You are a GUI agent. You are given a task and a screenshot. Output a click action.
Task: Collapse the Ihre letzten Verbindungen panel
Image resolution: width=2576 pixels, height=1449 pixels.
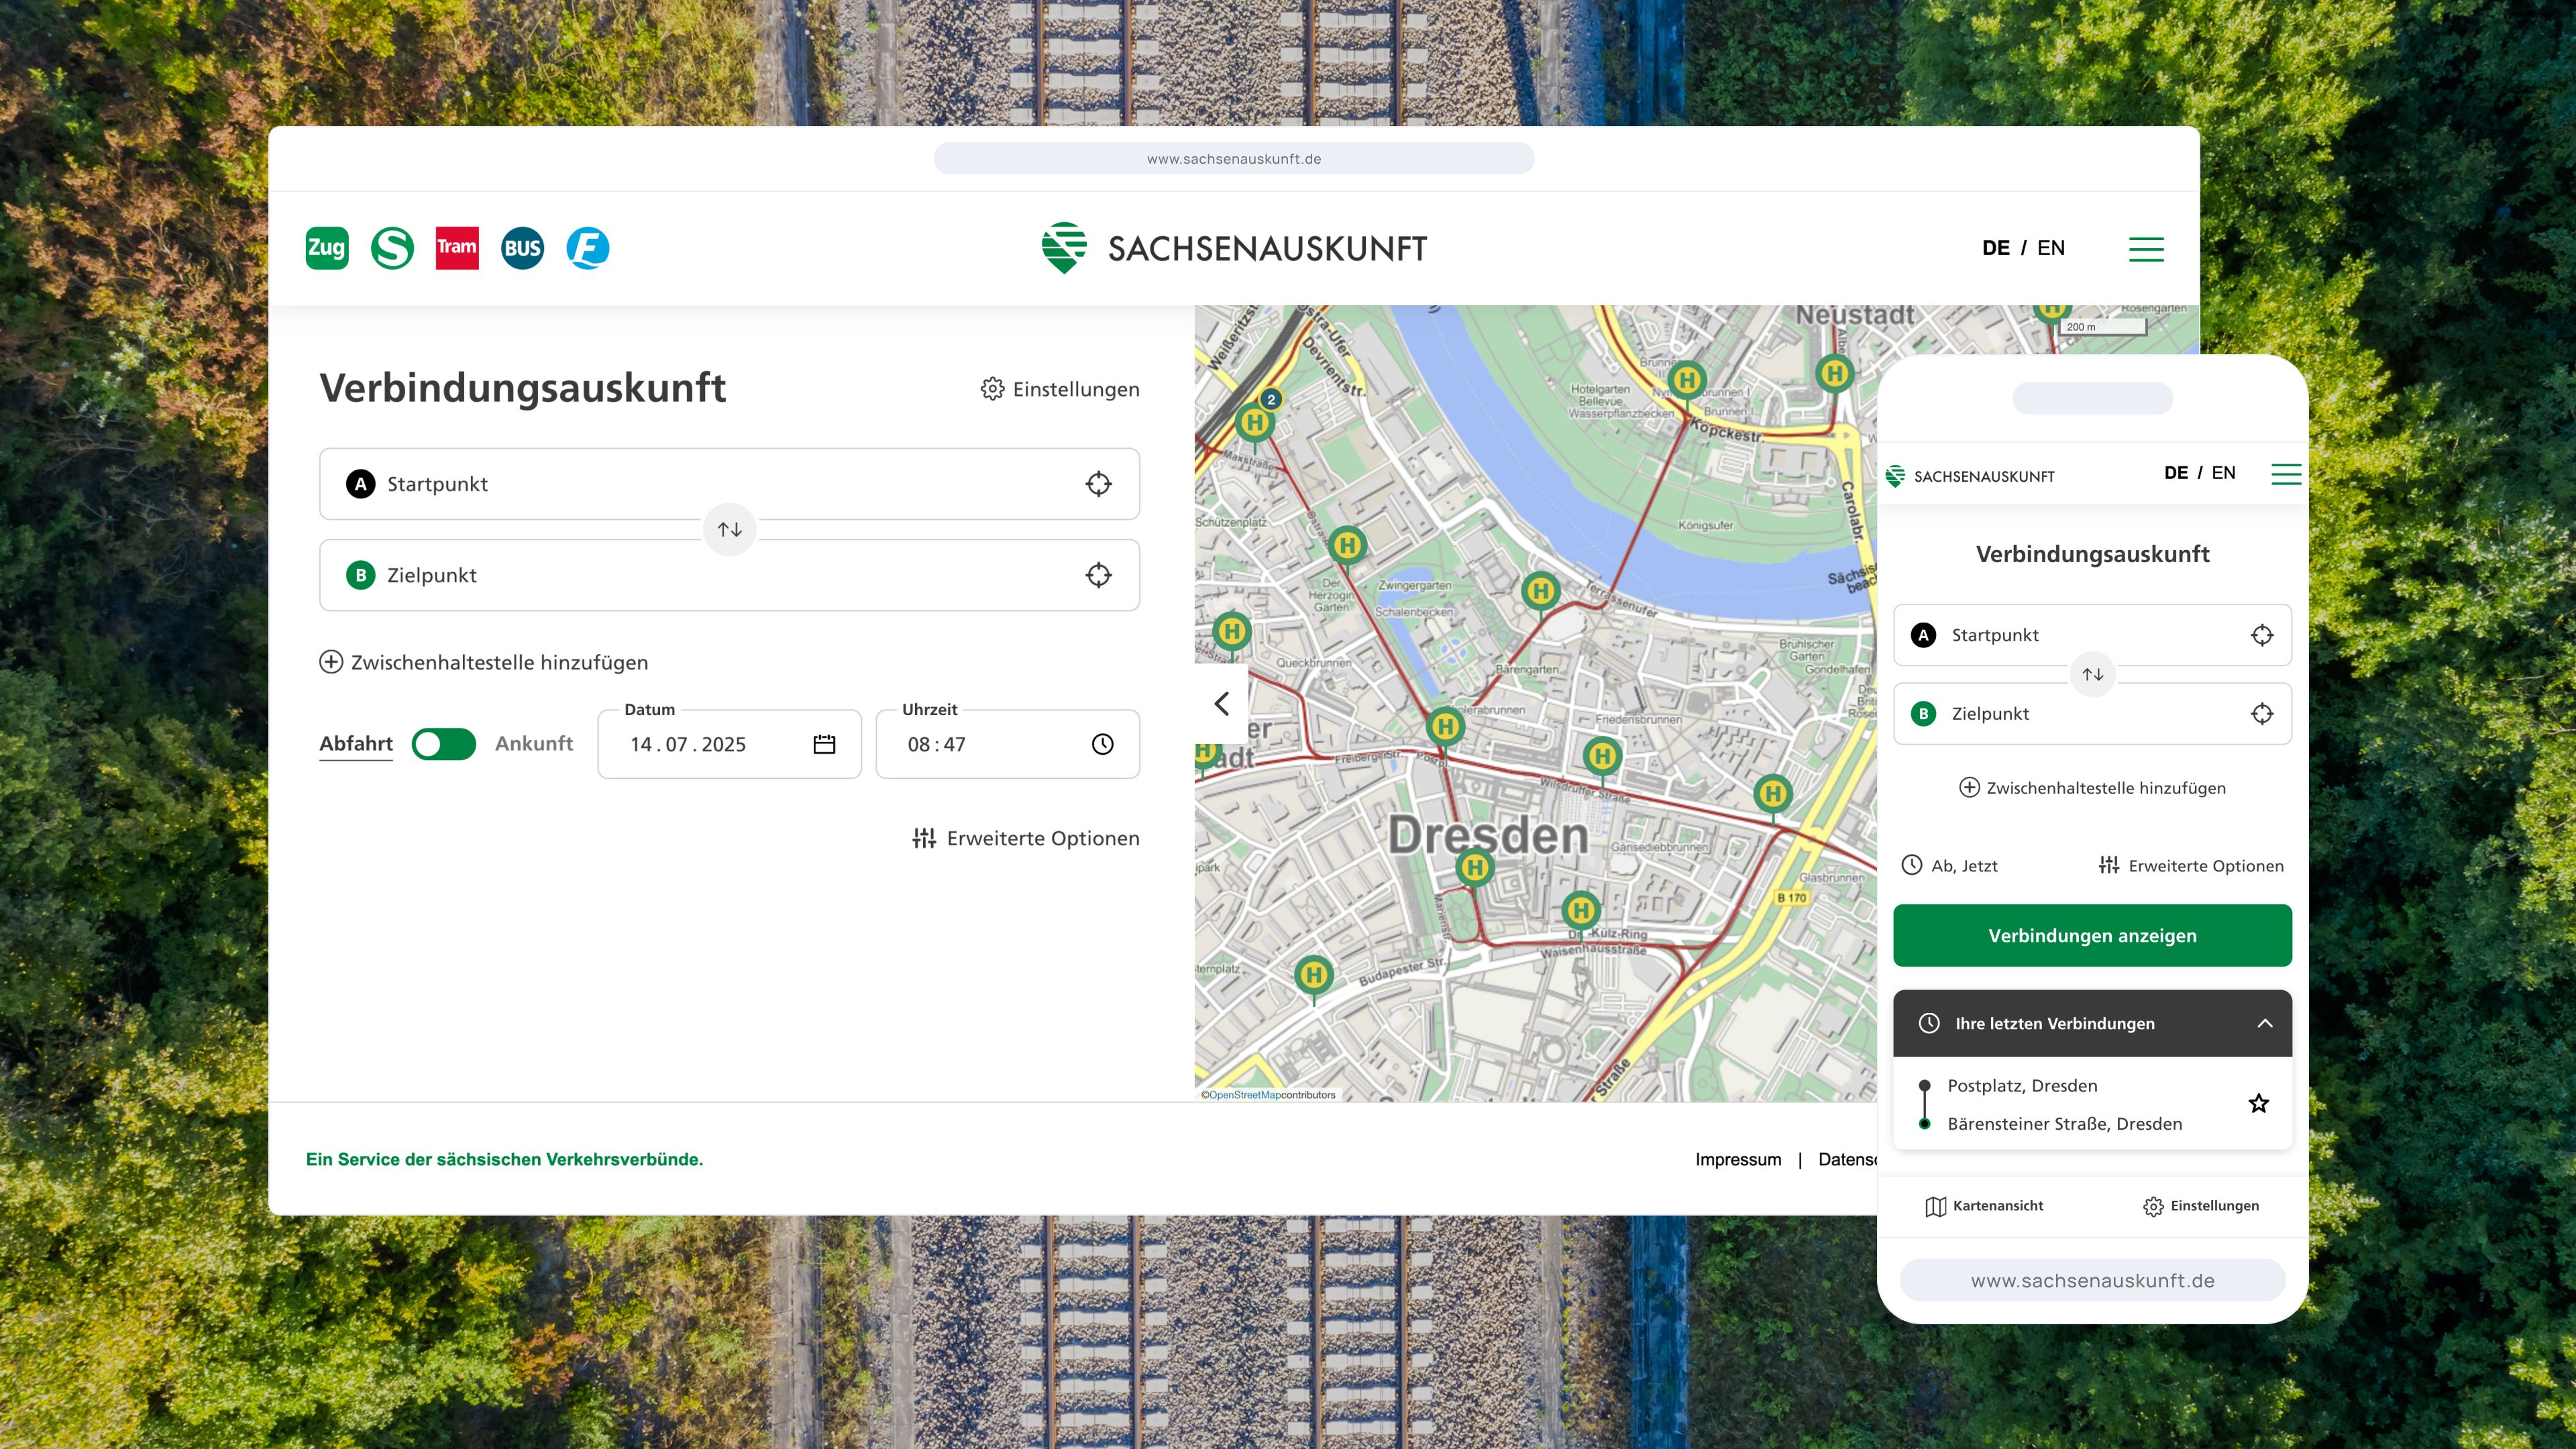click(x=2264, y=1023)
